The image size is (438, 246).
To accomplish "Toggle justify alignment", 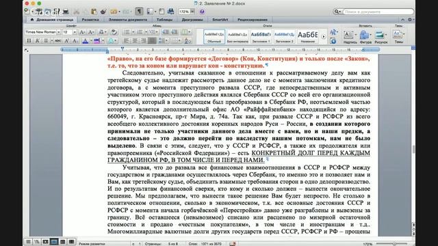I will click(x=152, y=41).
